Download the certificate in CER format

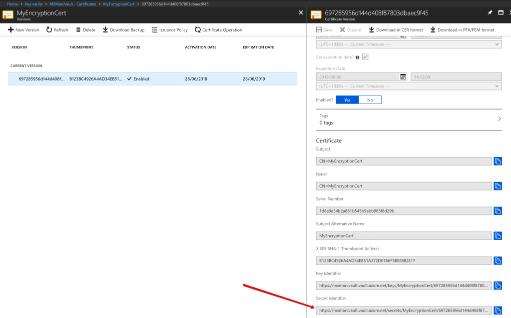point(395,29)
